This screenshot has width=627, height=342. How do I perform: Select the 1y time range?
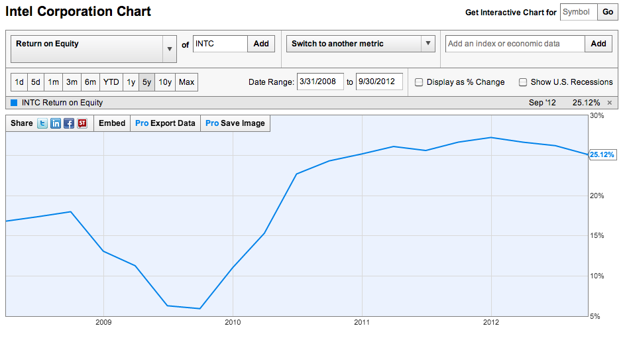[131, 82]
